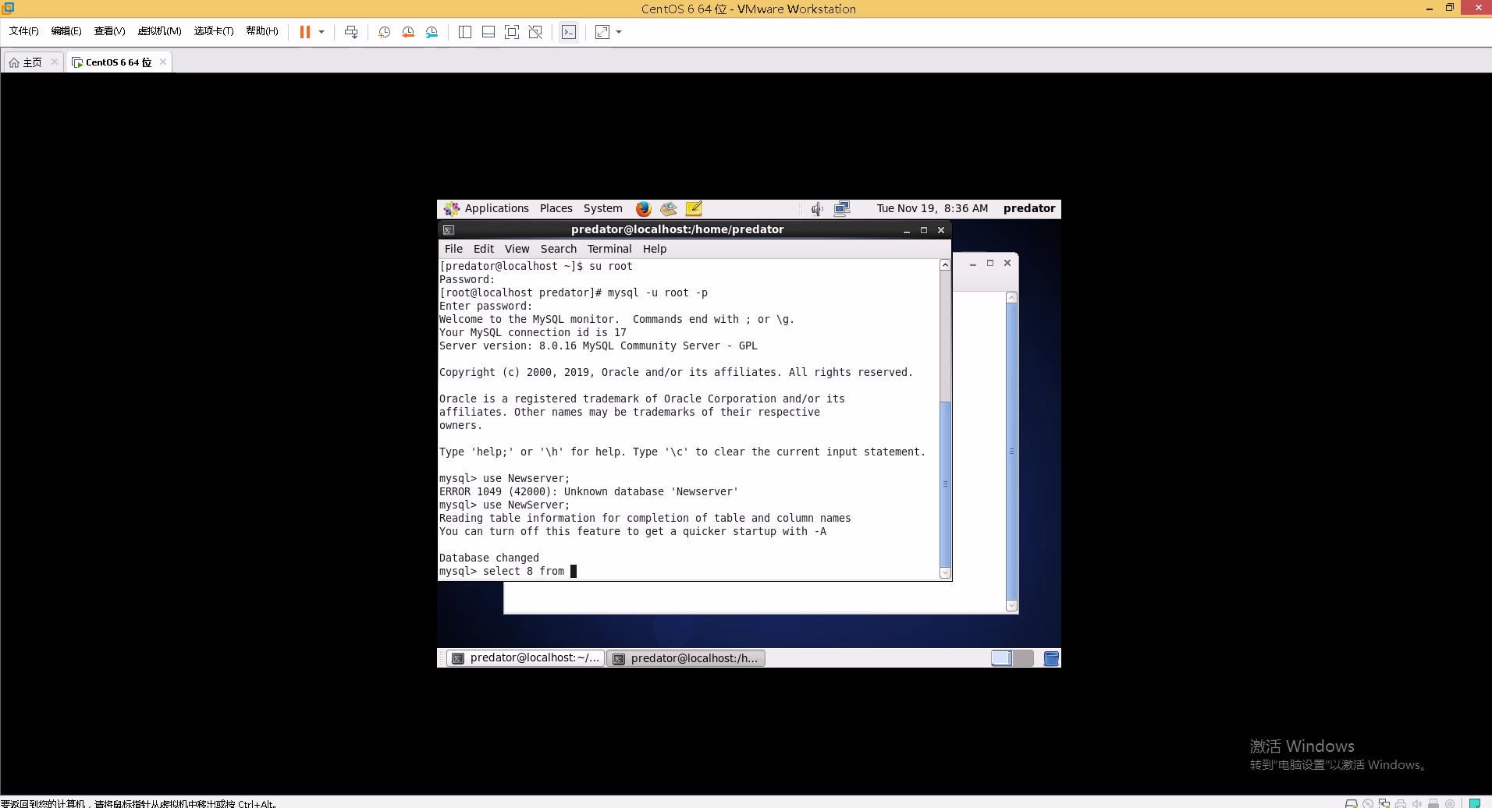The image size is (1492, 808).
Task: Open the gedit text editor icon
Action: click(x=694, y=208)
